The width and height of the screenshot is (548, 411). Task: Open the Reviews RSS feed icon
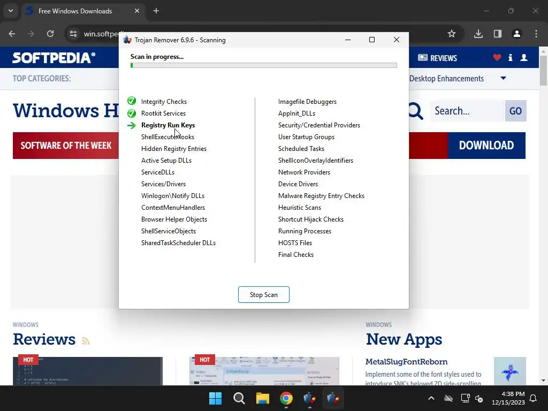86,341
